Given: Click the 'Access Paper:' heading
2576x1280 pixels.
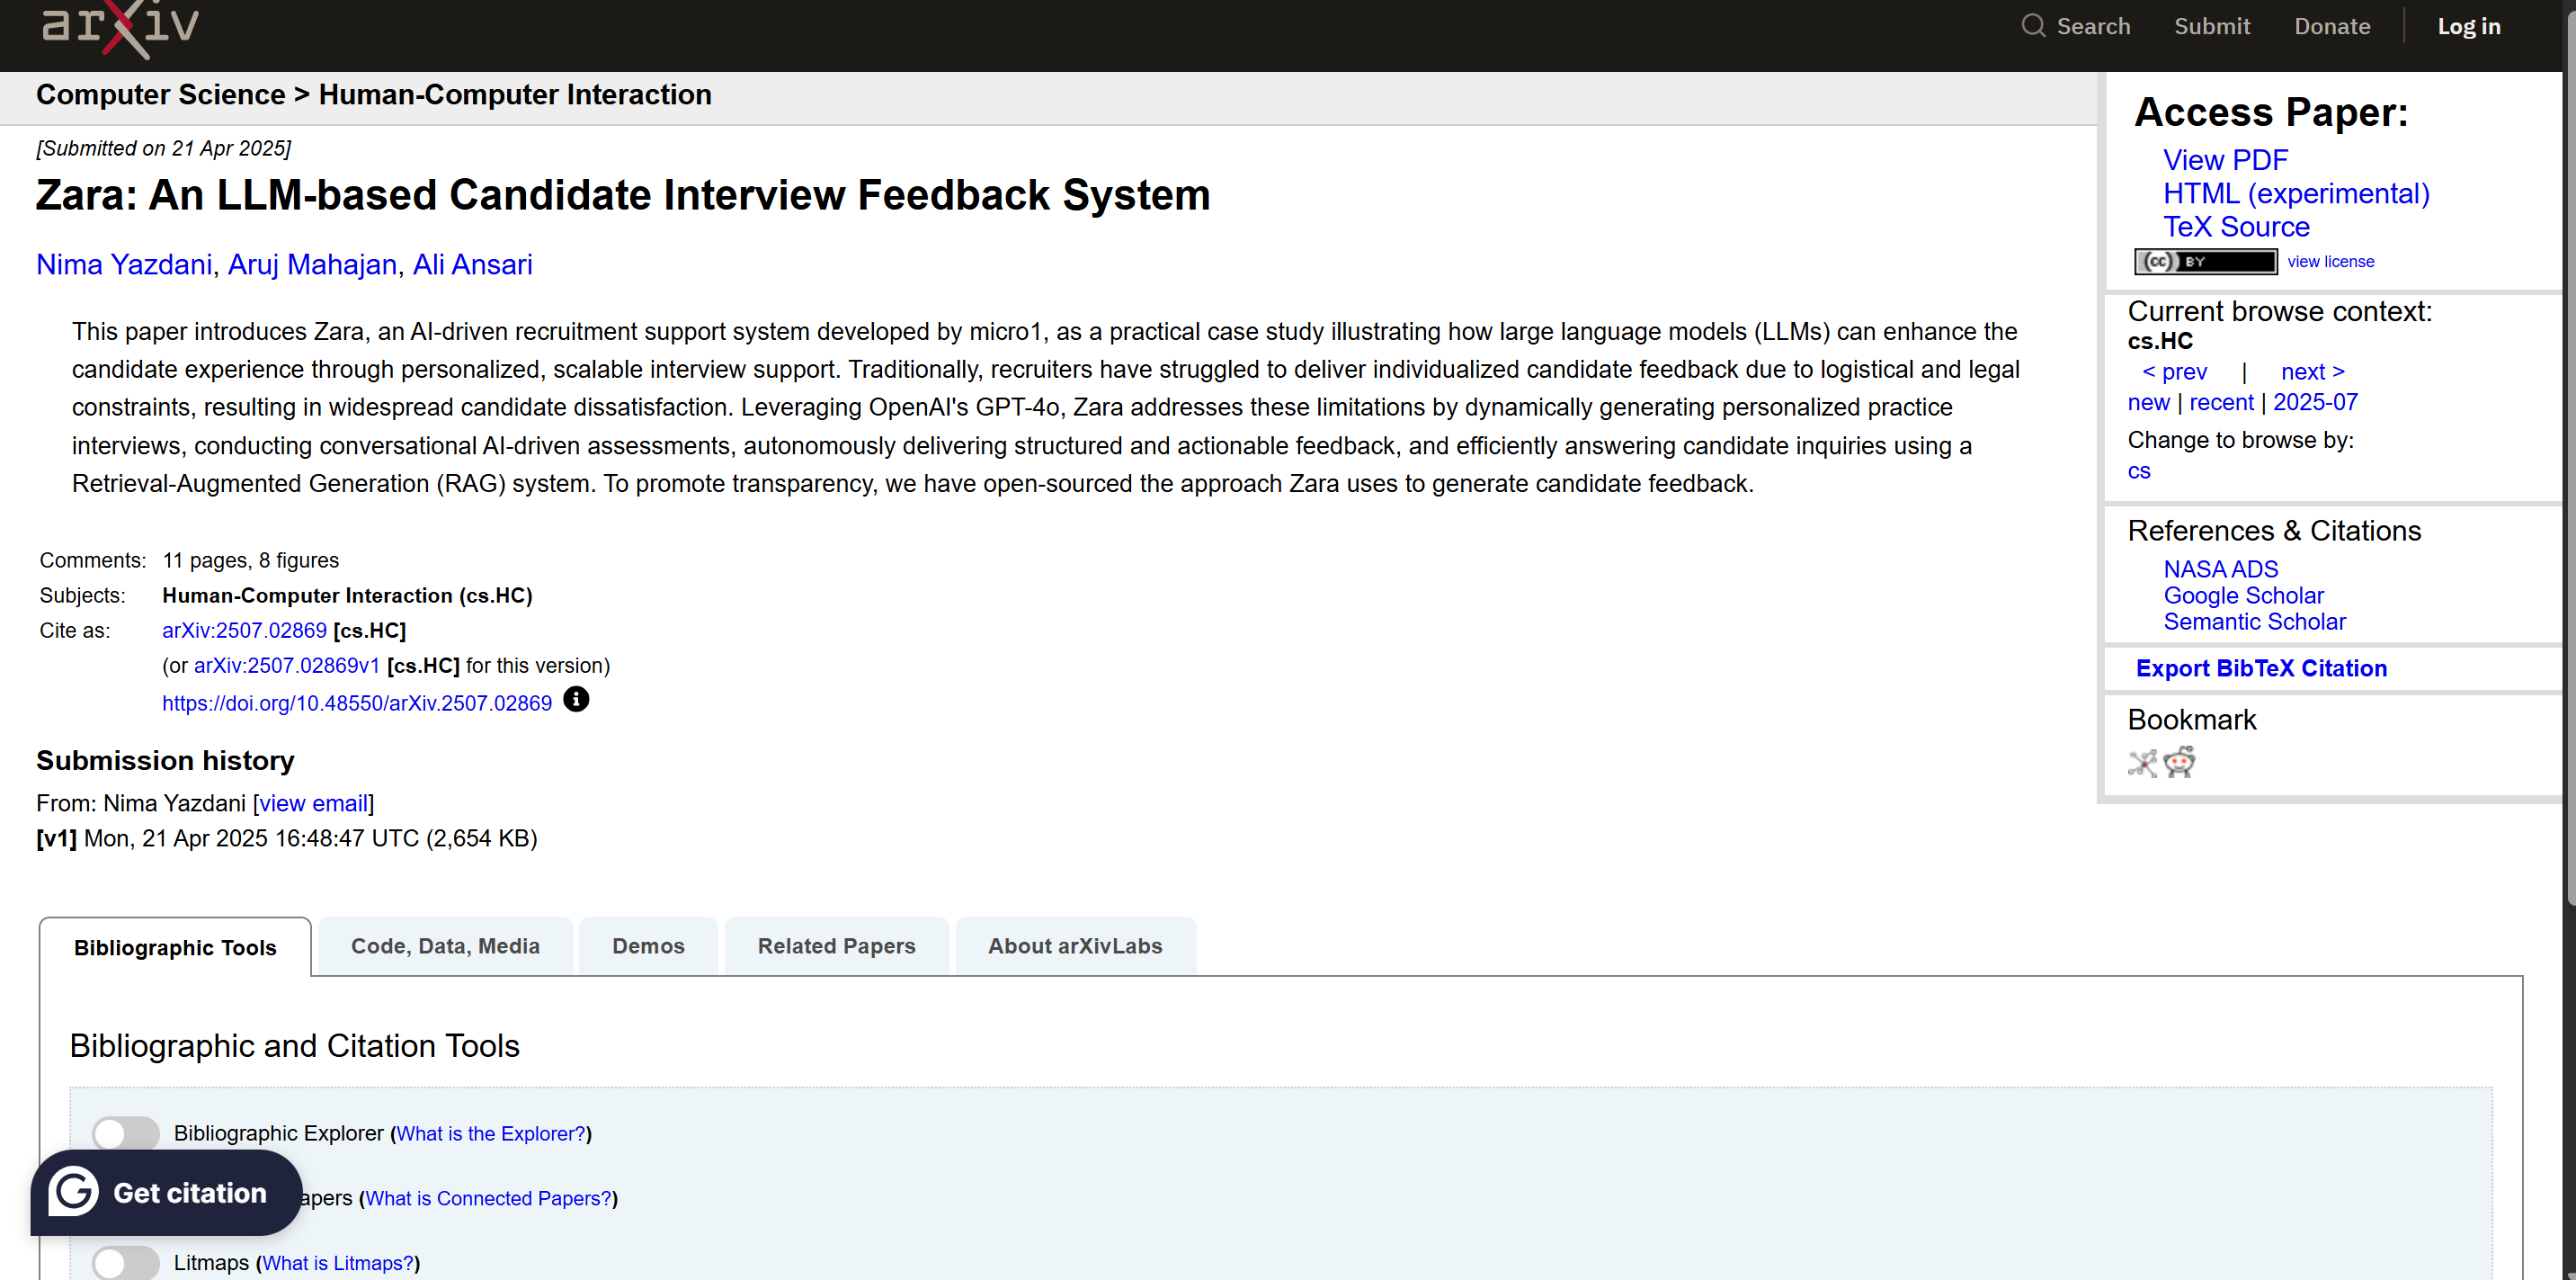Looking at the screenshot, I should coord(2271,112).
